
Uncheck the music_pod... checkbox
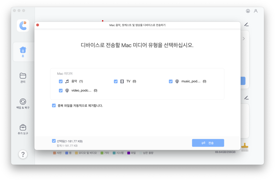(171, 81)
